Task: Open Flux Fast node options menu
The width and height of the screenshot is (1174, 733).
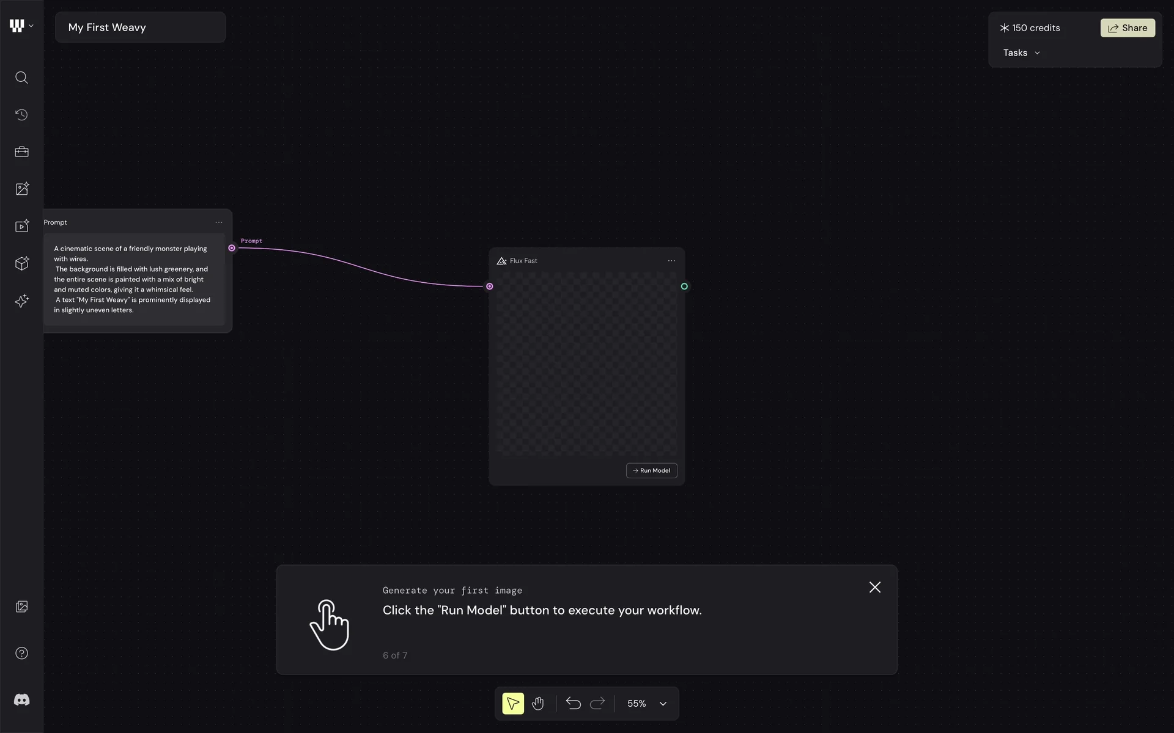Action: tap(671, 261)
